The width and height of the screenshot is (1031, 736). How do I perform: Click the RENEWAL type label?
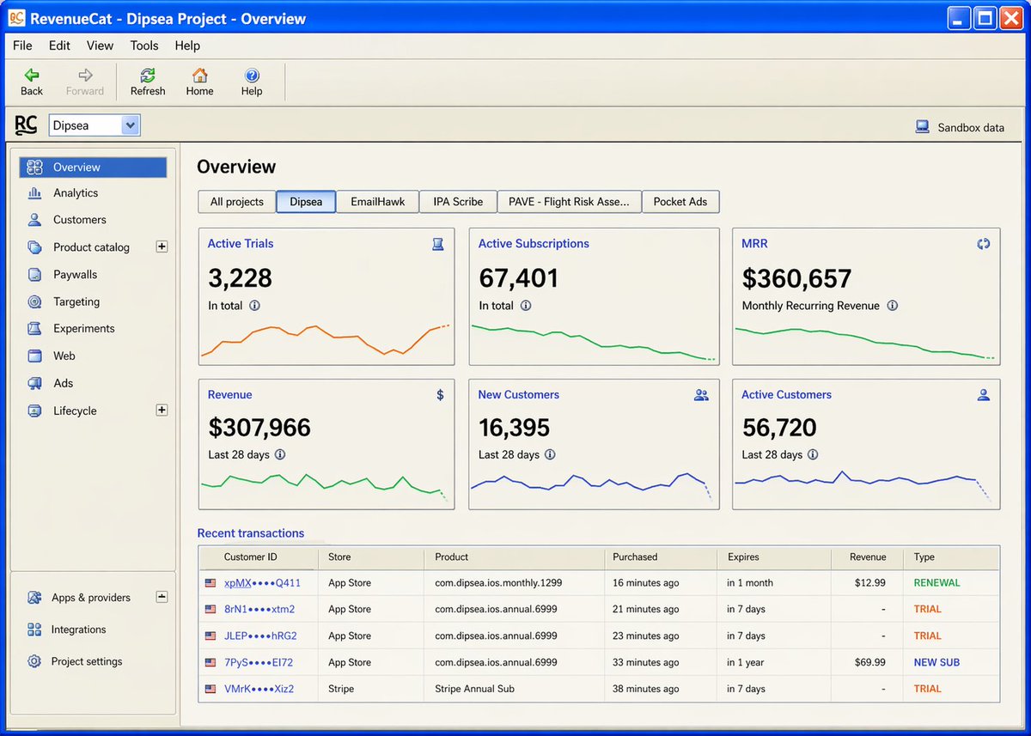tap(937, 583)
